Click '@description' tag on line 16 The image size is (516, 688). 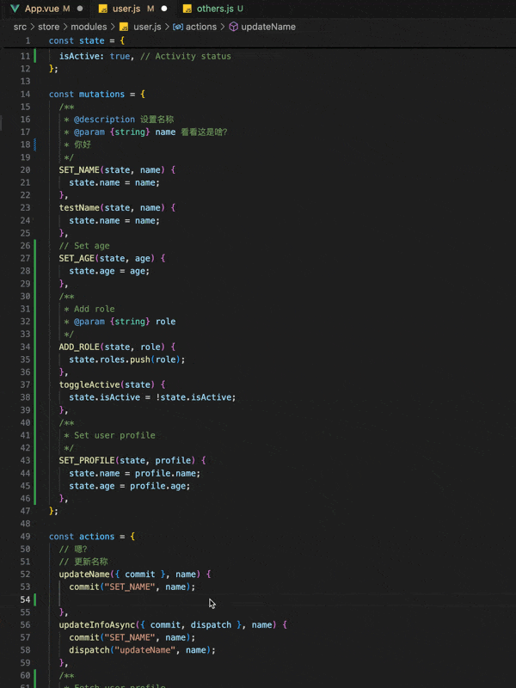[x=104, y=120]
